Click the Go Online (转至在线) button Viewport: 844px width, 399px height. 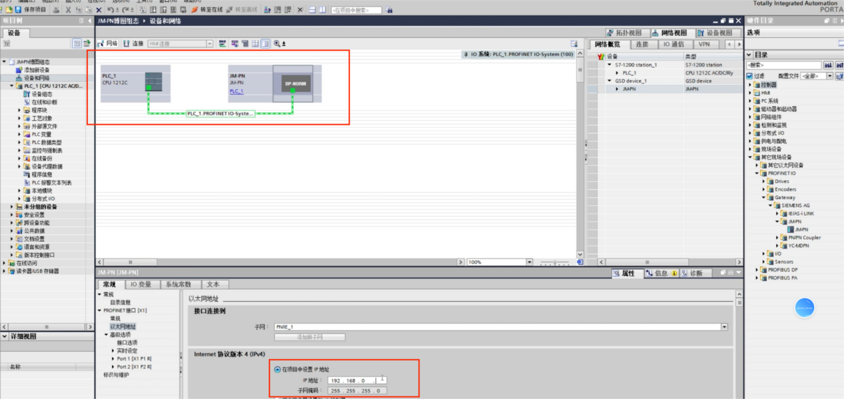point(208,10)
